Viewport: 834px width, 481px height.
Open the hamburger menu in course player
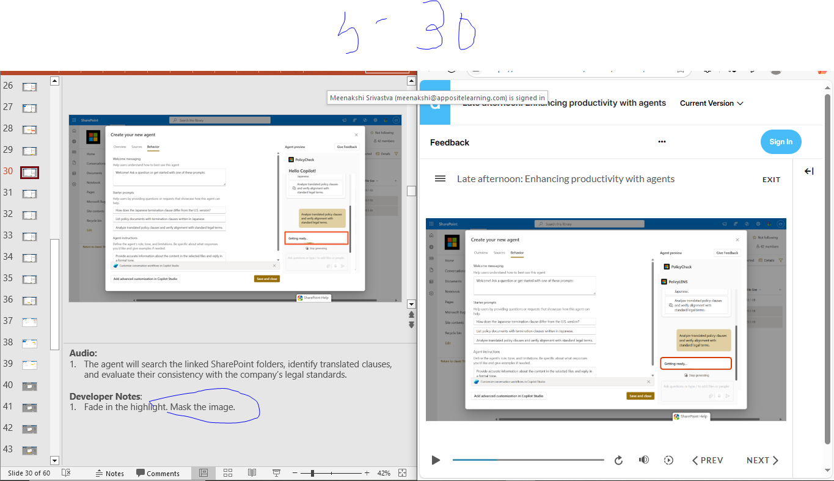(x=440, y=178)
